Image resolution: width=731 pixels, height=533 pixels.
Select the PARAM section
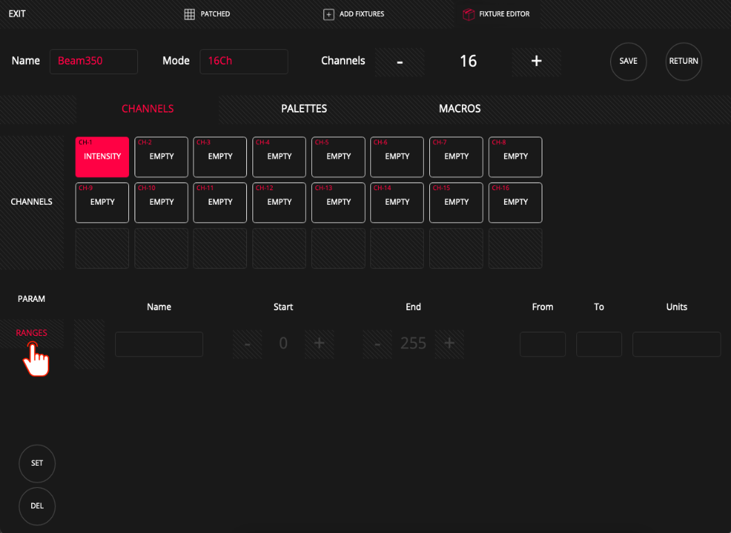coord(31,299)
